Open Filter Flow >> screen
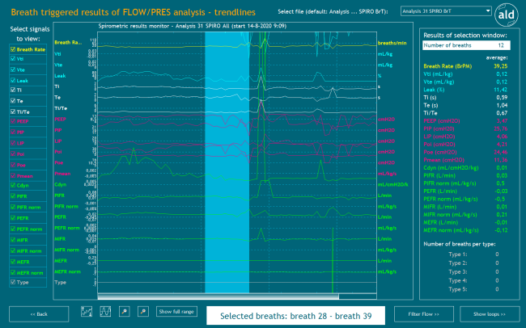The height and width of the screenshot is (328, 526). click(422, 312)
